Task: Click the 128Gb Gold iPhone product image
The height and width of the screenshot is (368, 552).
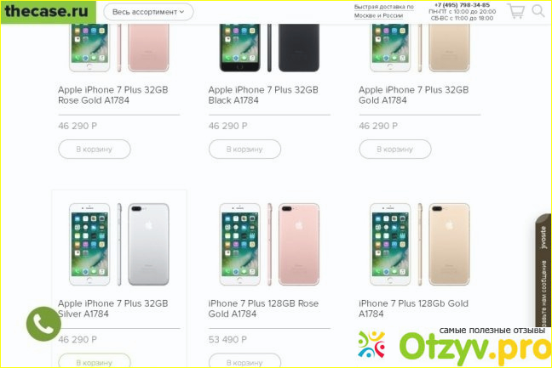Action: [x=420, y=244]
